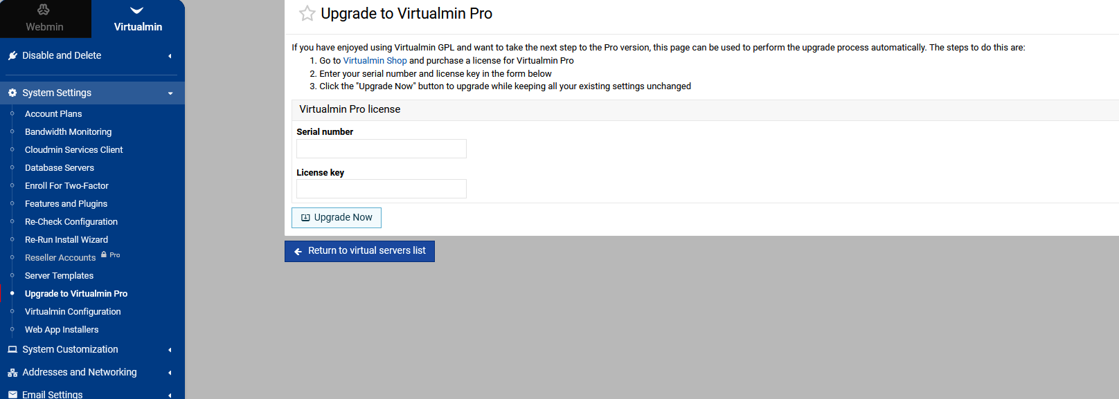Expand the Disable and Delete arrow

(170, 56)
